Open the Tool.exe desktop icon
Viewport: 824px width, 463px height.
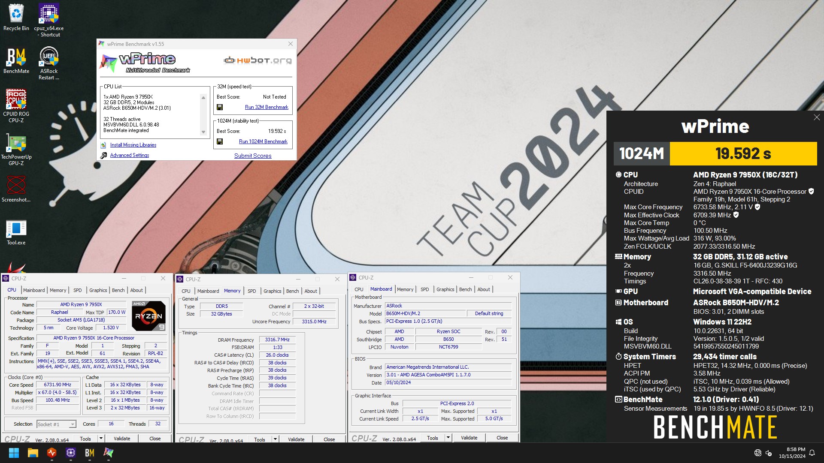[16, 232]
